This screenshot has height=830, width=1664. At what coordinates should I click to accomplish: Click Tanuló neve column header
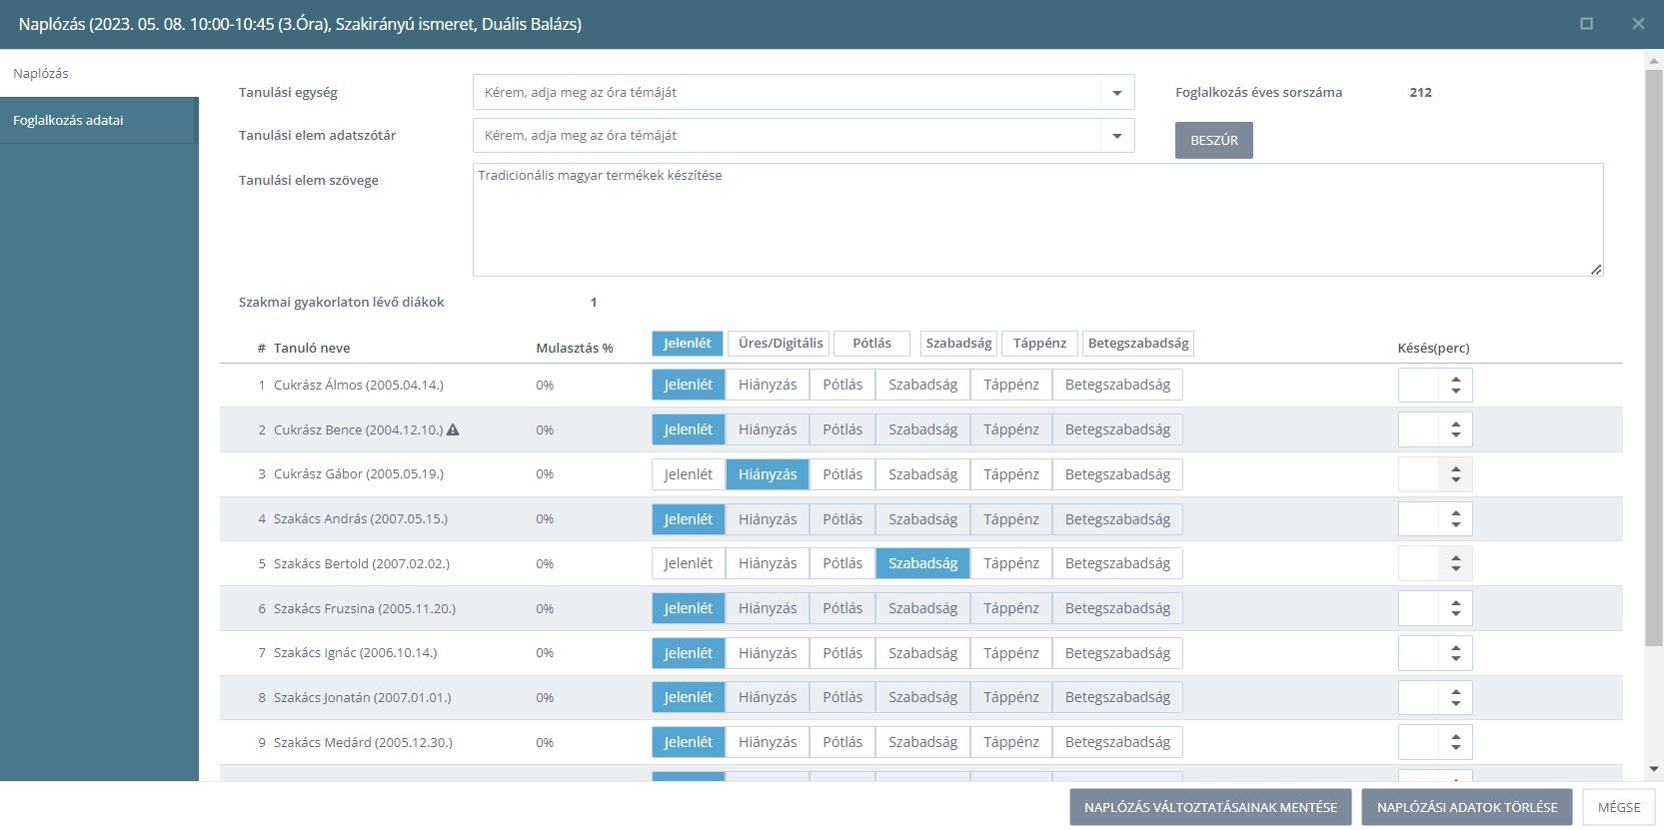(312, 348)
